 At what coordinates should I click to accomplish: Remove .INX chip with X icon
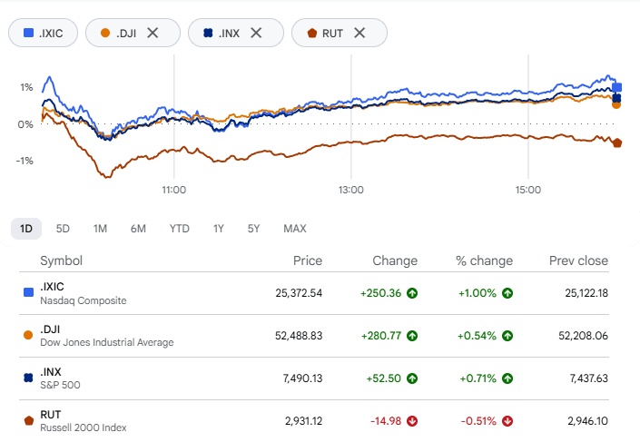(256, 33)
